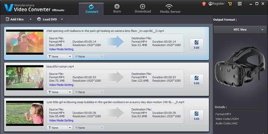Edit the child-spinning-with-balloons video

[x=197, y=44]
